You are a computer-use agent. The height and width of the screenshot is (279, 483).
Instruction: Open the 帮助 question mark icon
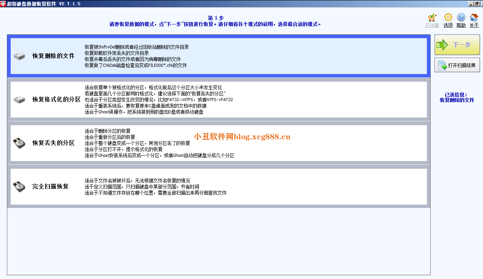(x=461, y=18)
